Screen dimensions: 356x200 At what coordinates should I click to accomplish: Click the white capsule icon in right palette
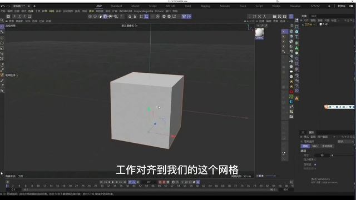[291, 72]
